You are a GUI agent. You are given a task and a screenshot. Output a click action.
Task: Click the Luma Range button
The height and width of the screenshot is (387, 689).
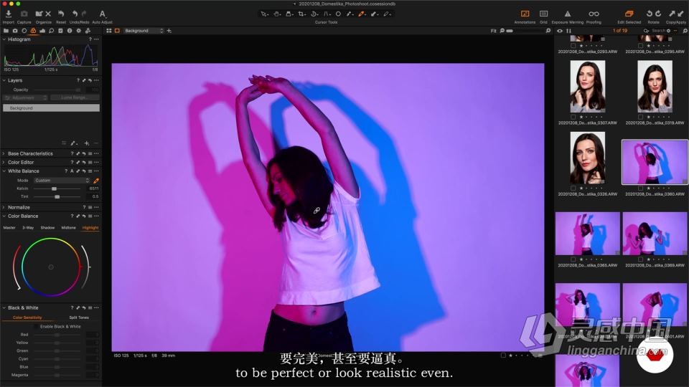pos(75,97)
